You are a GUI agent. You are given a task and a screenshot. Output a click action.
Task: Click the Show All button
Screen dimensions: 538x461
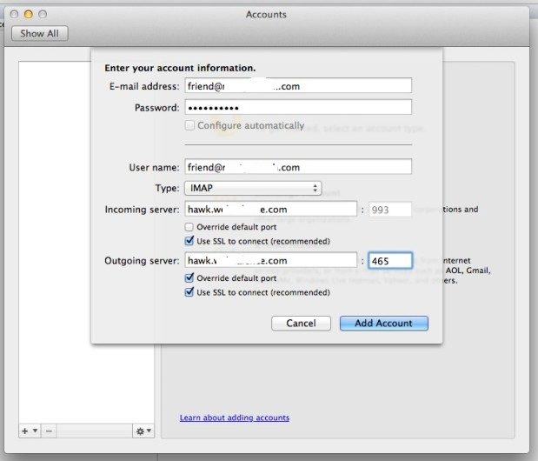point(39,34)
